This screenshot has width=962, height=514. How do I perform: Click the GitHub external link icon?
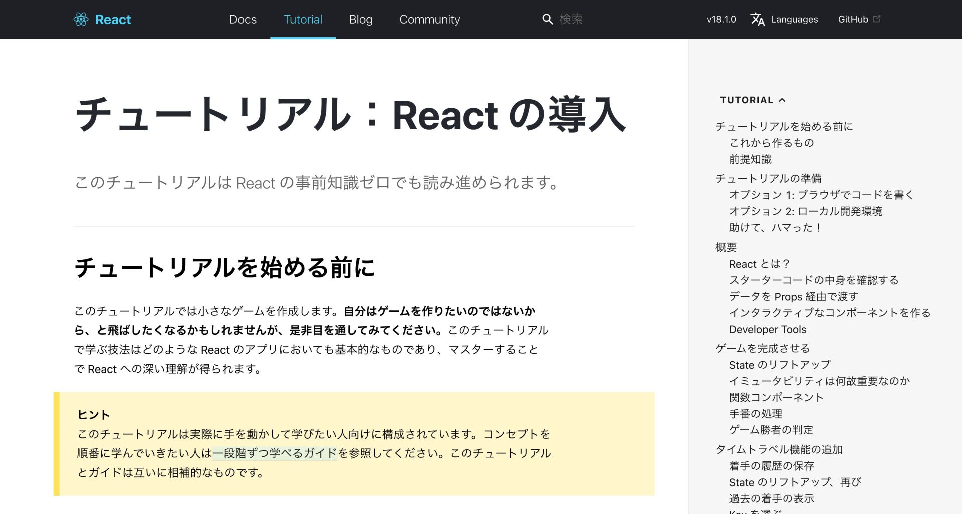coord(876,19)
